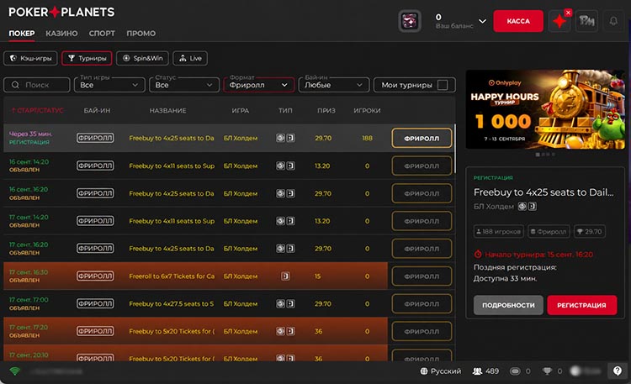Click ФРИРОЛЛ button for 17 сент. 16:30 row
The image size is (631, 384).
click(422, 276)
